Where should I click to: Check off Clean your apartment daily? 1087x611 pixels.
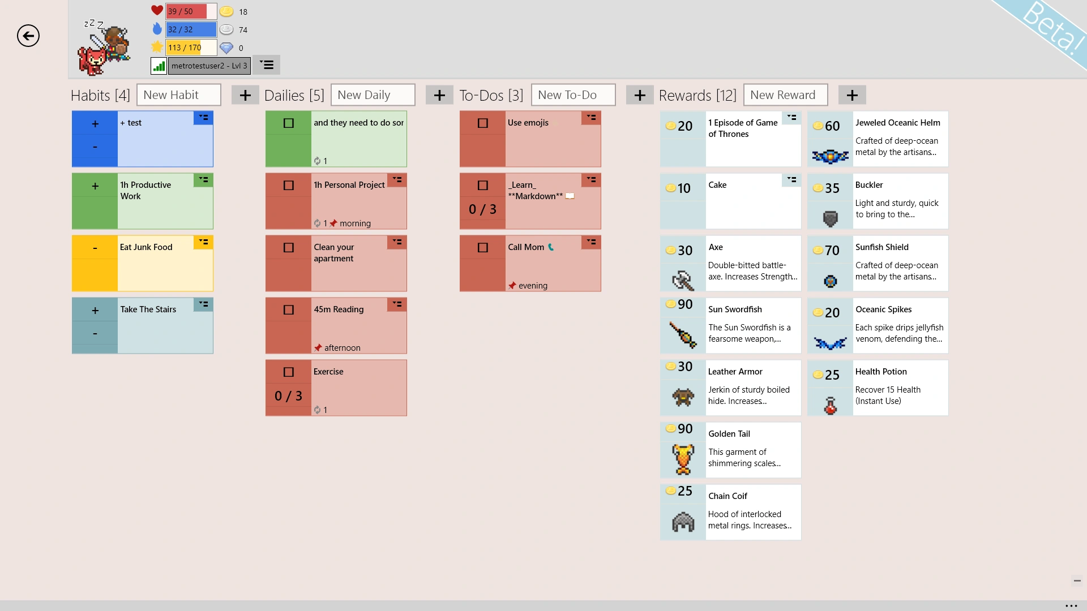coord(289,248)
